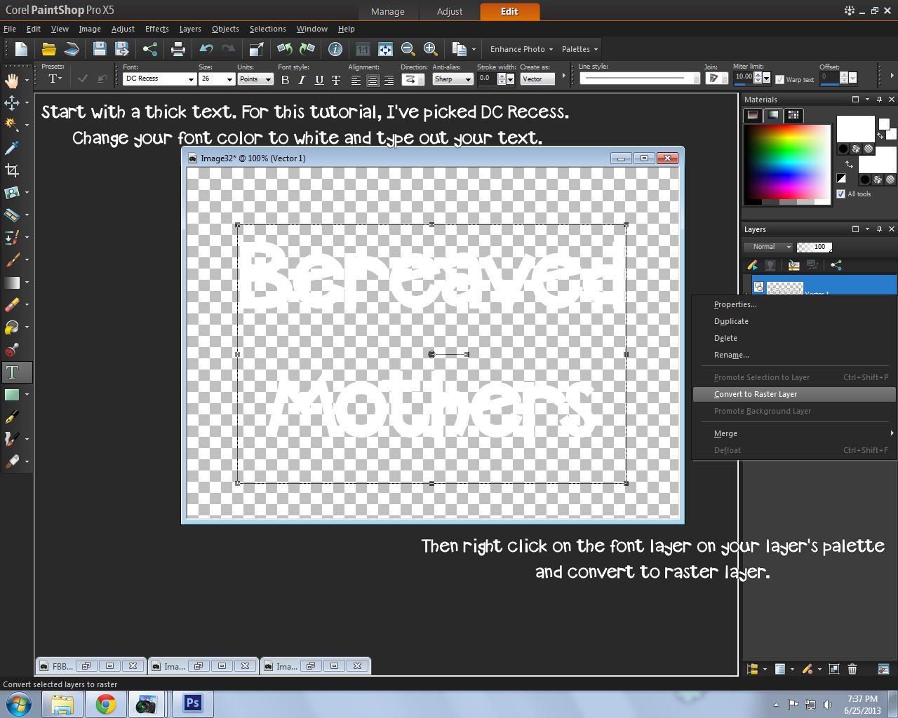Click the New Layer Group icon

[753, 669]
